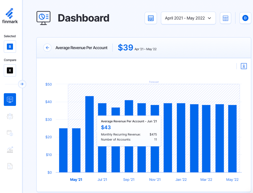Select the headcount/people icon in sidebar
Screen dimensions: 253x193
pos(10,116)
